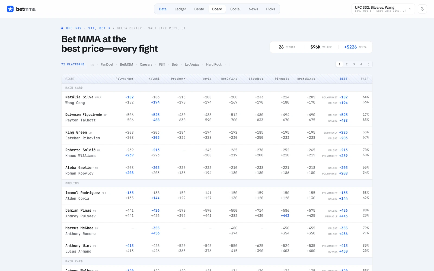434x271 pixels.
Task: Click the FAIR column header
Action: click(365, 79)
